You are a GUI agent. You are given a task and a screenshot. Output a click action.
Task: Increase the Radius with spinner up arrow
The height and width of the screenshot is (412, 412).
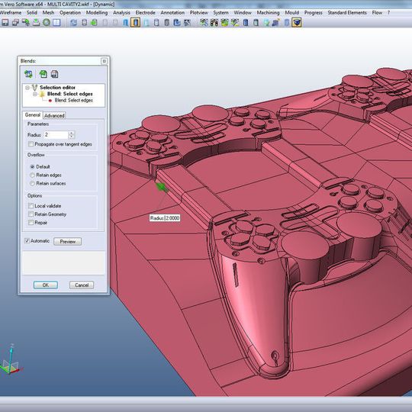click(x=72, y=133)
